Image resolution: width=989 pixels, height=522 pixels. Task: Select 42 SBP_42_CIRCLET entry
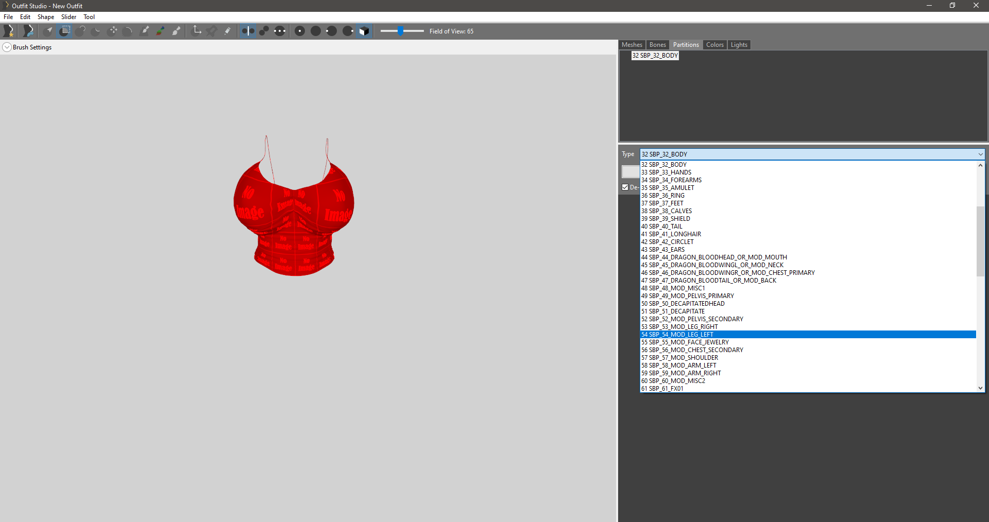[808, 242]
